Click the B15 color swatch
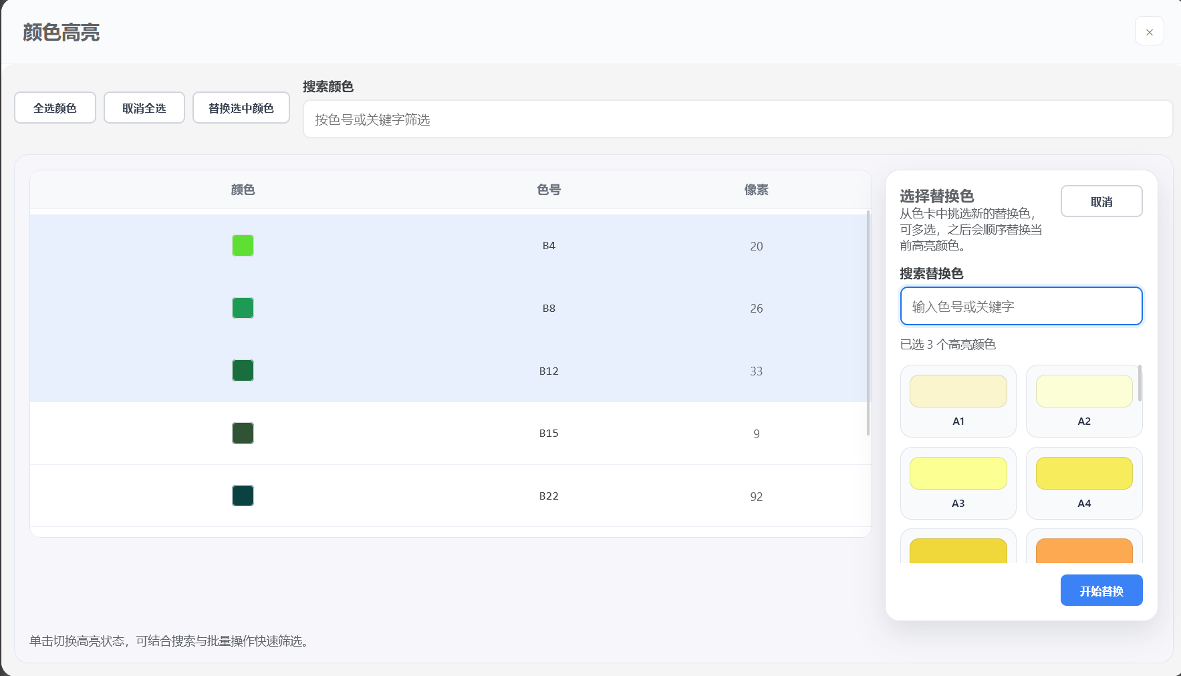1181x676 pixels. (x=243, y=433)
